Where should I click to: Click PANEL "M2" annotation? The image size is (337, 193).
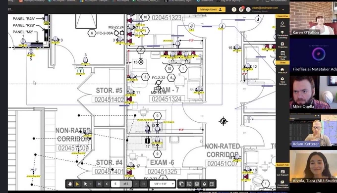tap(23, 32)
